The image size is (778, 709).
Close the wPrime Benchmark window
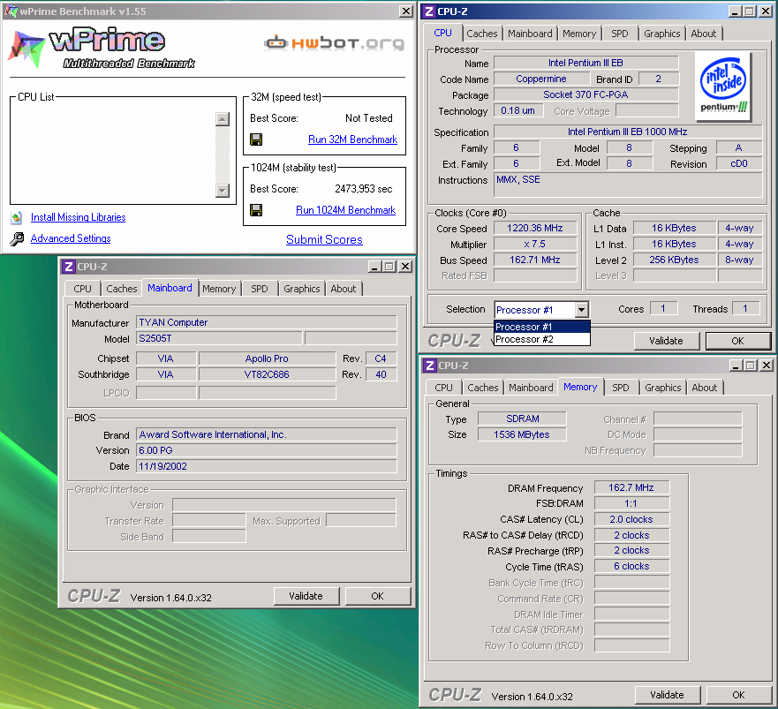tap(406, 11)
